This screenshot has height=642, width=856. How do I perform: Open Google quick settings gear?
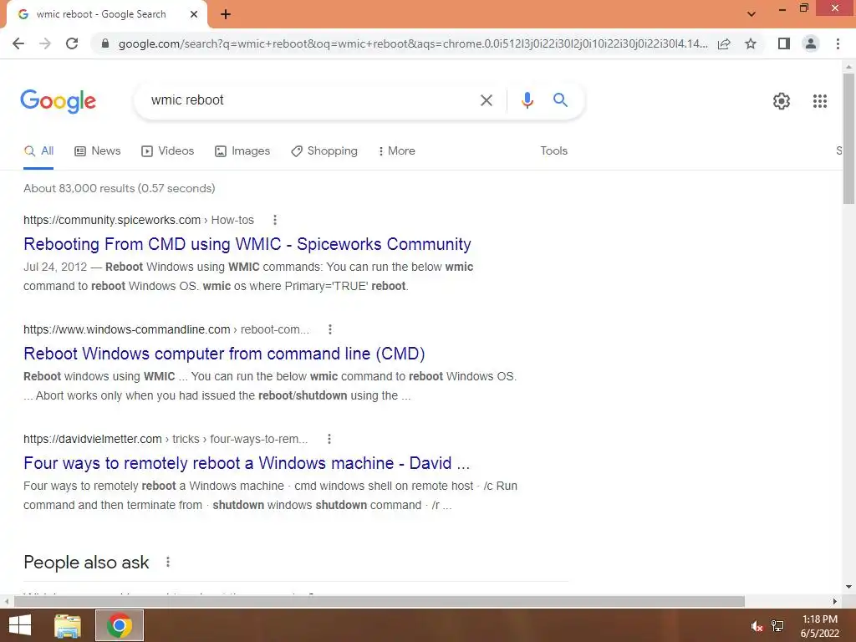(x=782, y=101)
